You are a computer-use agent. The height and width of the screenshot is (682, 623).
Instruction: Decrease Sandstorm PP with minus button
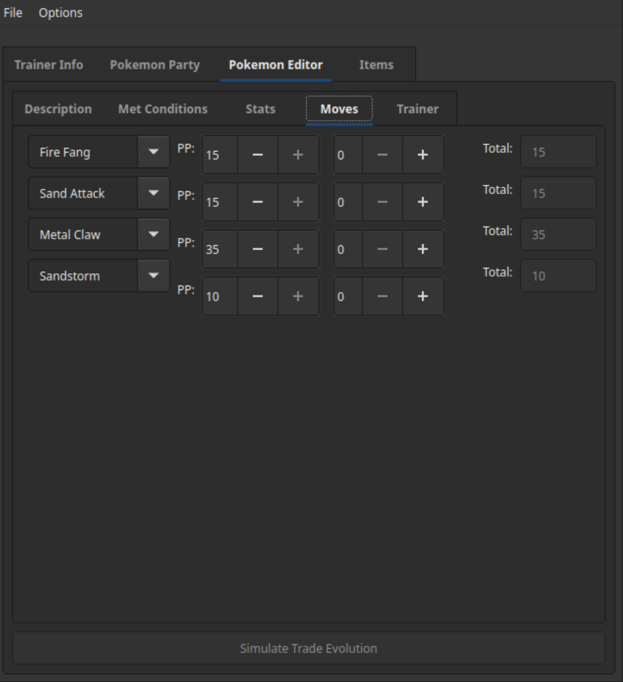(258, 297)
